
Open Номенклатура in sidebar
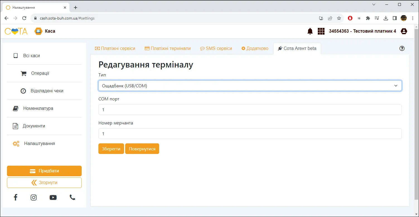click(44, 108)
